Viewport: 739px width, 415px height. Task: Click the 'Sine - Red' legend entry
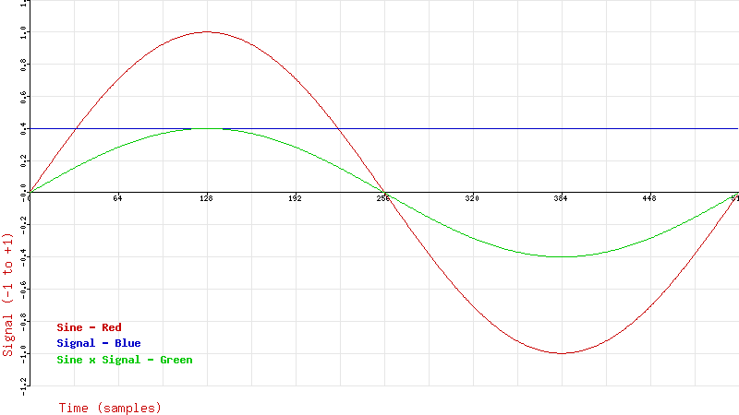[89, 327]
